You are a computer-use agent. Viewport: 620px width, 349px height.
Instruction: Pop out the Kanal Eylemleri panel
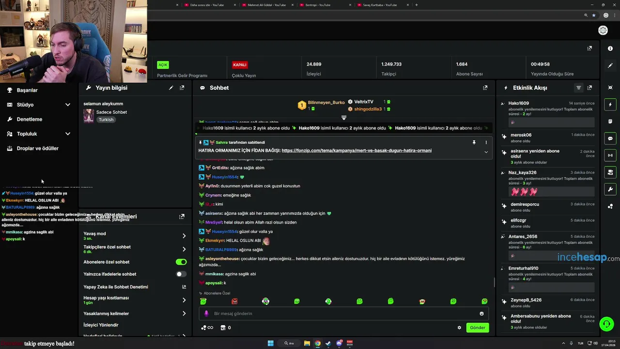point(182,216)
